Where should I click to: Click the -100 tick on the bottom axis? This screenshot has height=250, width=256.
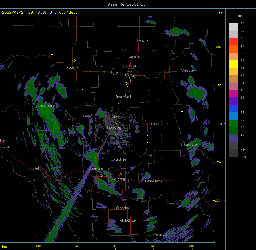pyautogui.click(x=37, y=246)
